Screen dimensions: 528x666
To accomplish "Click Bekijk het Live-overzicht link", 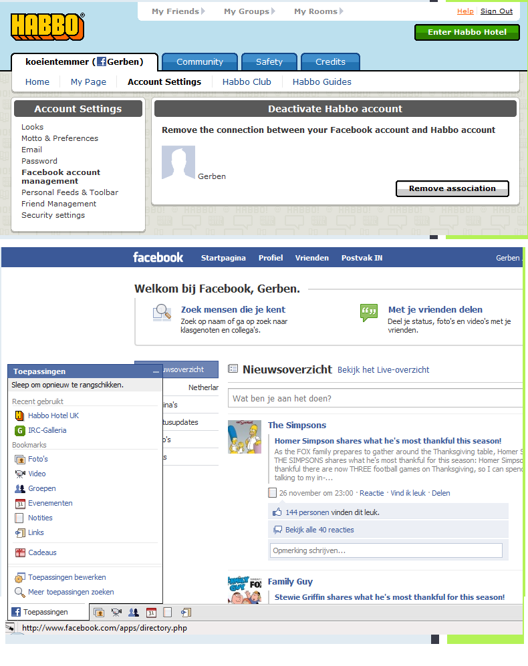I will pyautogui.click(x=384, y=370).
